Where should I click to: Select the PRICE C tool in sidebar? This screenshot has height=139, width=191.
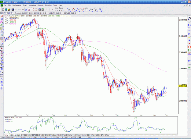[x=2, y=51]
